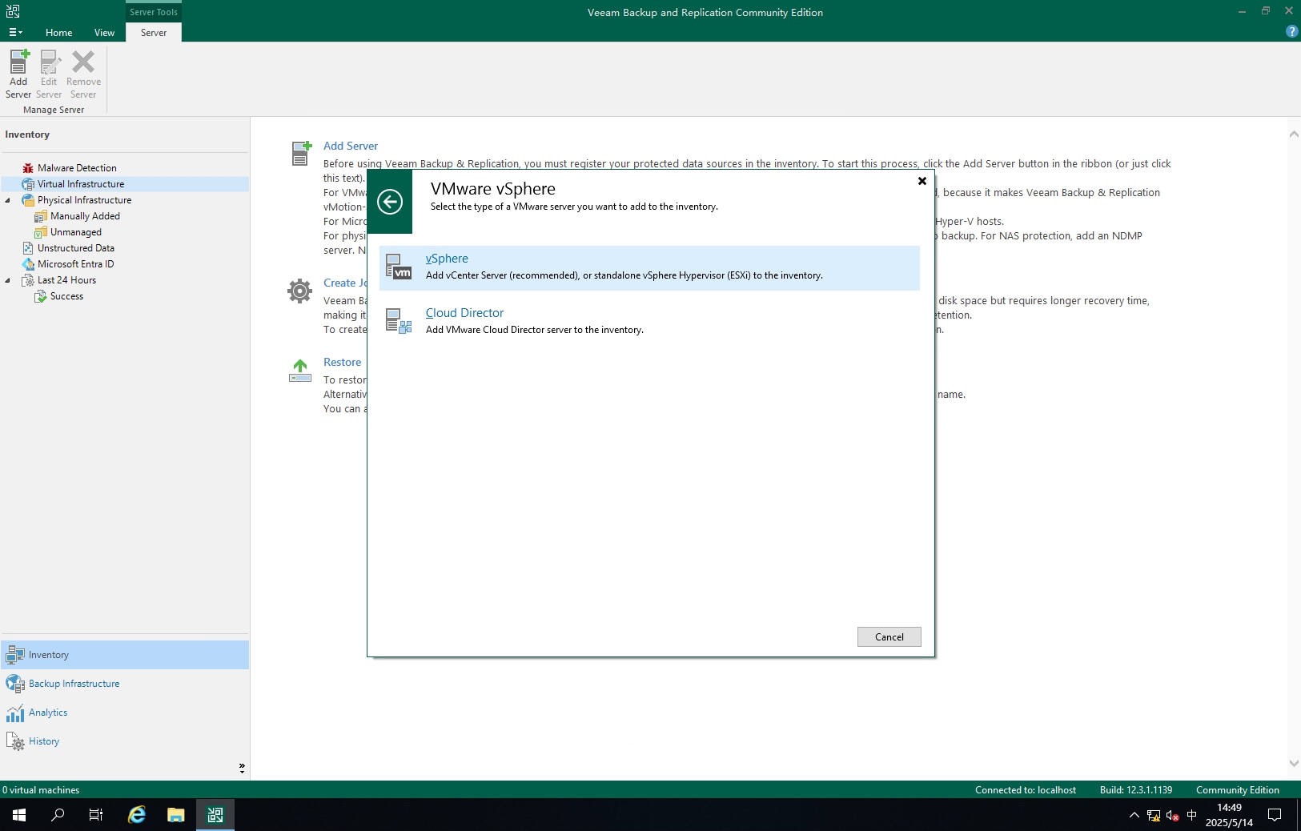Image resolution: width=1301 pixels, height=831 pixels.
Task: Click the help question mark icon
Action: 1291,31
